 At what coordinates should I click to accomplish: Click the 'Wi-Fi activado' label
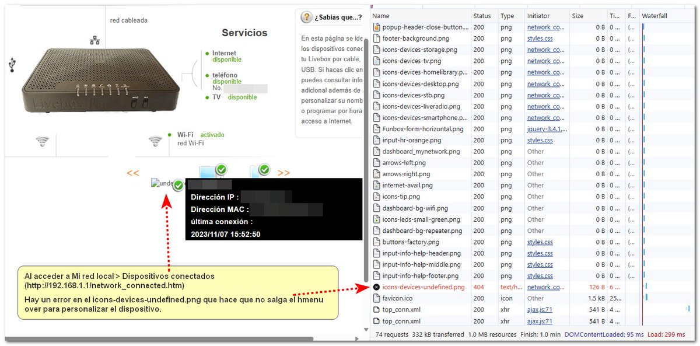(201, 135)
